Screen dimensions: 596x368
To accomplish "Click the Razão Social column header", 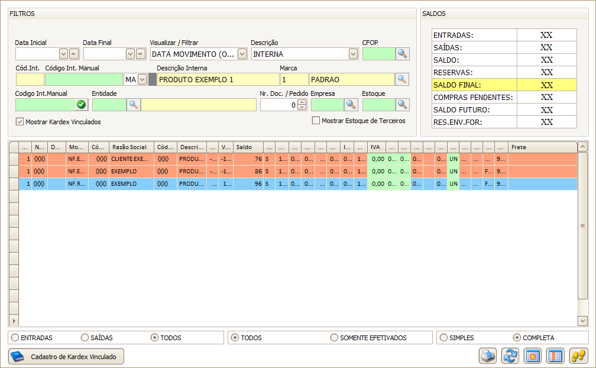I will point(131,147).
